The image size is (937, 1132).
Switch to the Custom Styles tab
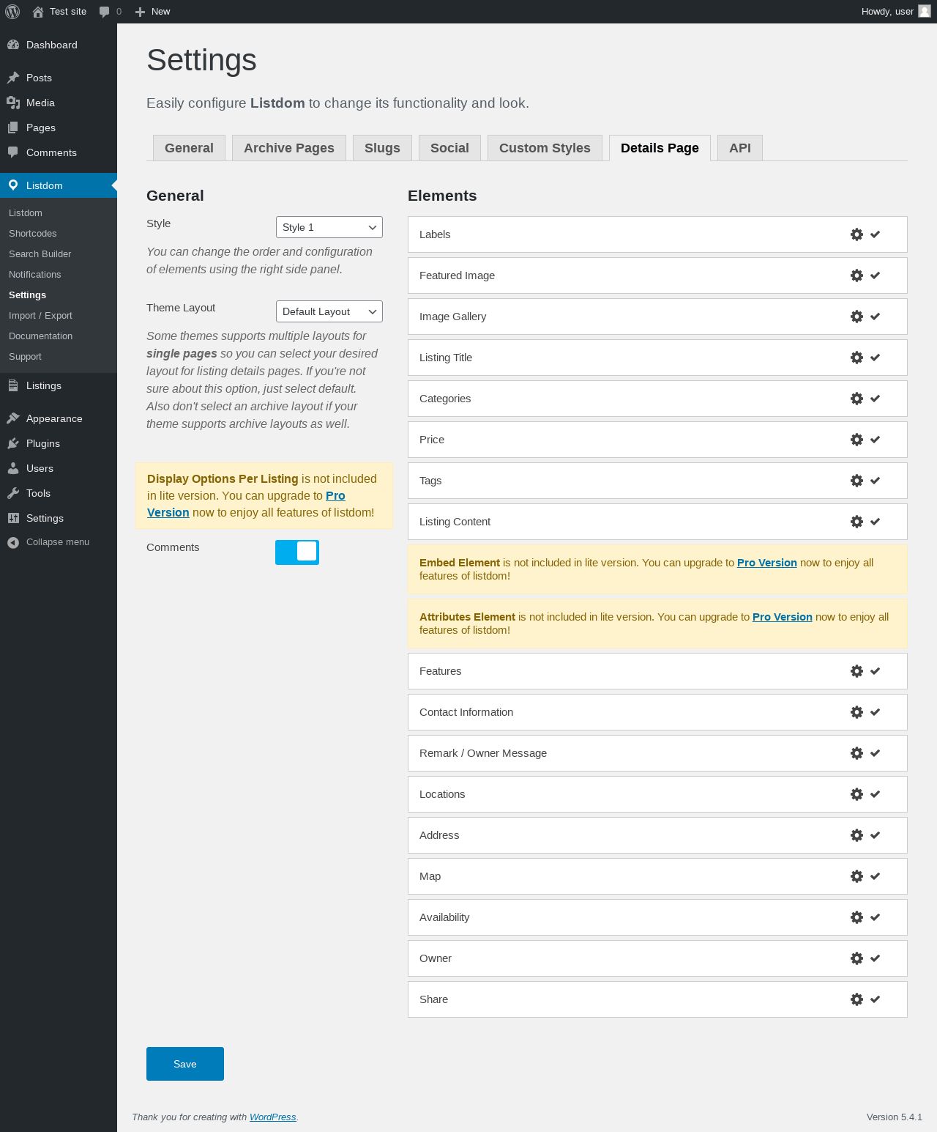pos(545,148)
